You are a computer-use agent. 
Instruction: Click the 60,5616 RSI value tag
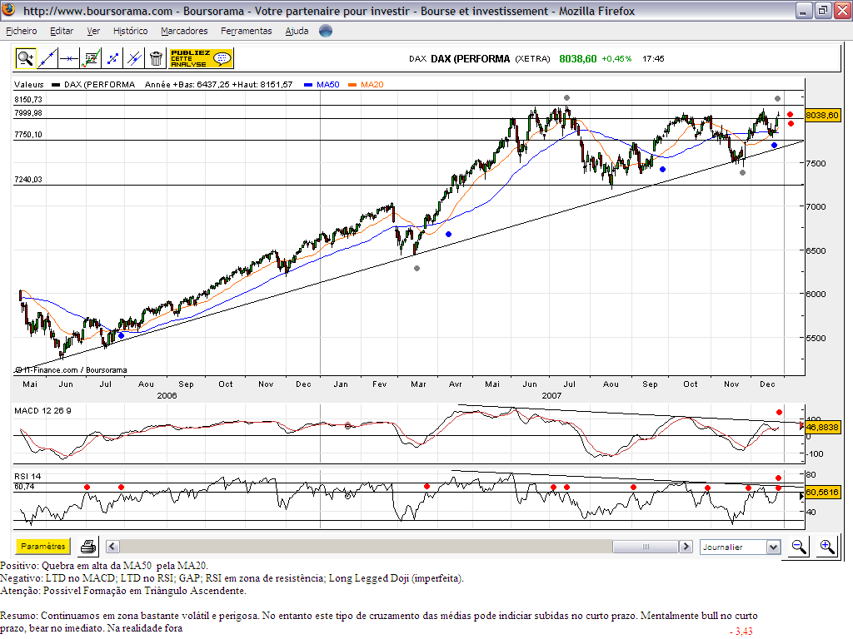click(822, 493)
